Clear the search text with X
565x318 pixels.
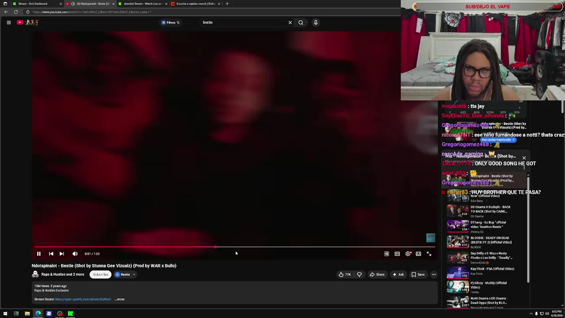click(x=290, y=23)
